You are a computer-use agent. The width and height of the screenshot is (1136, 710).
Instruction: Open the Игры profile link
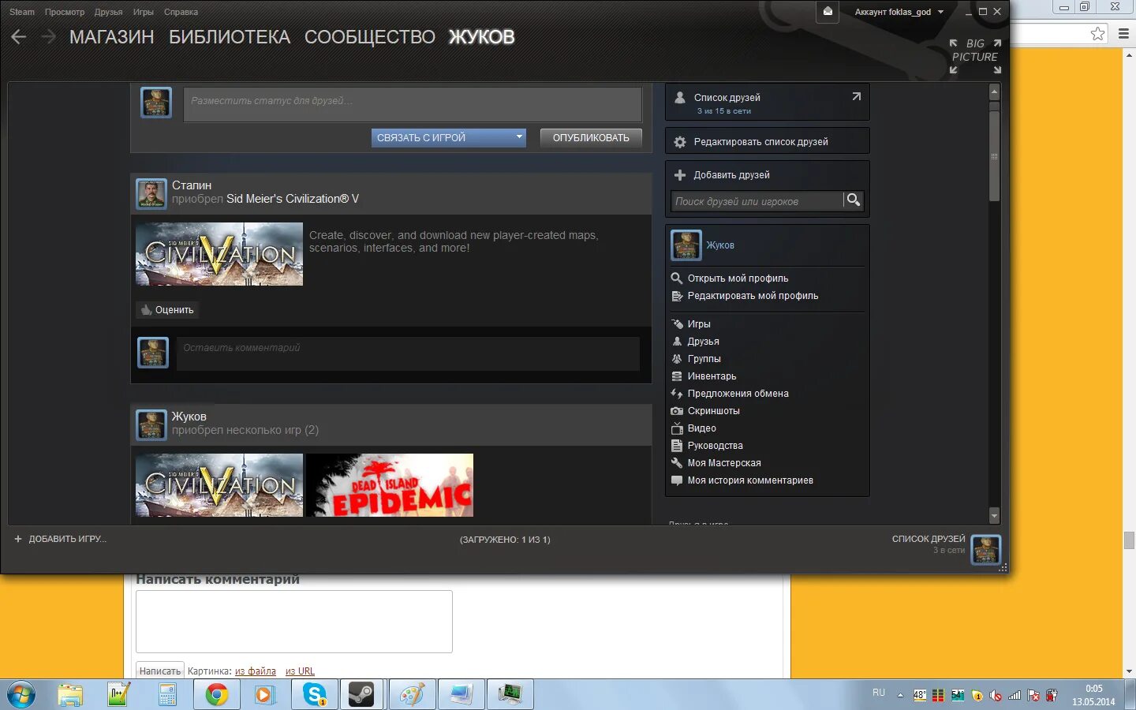click(699, 324)
